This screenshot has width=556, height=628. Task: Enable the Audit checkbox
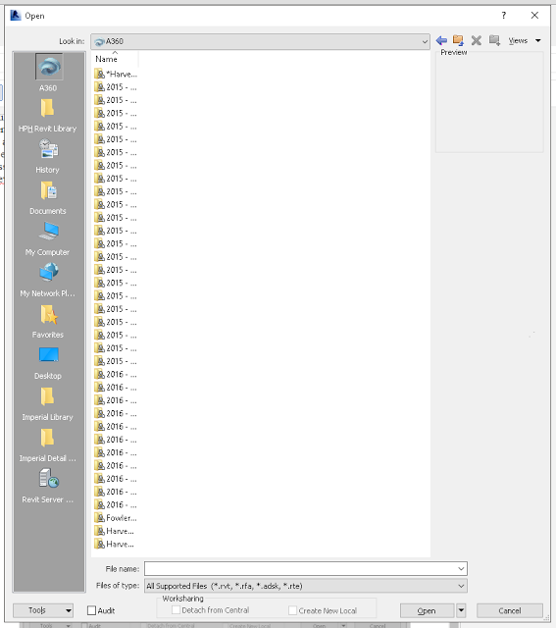tap(91, 610)
